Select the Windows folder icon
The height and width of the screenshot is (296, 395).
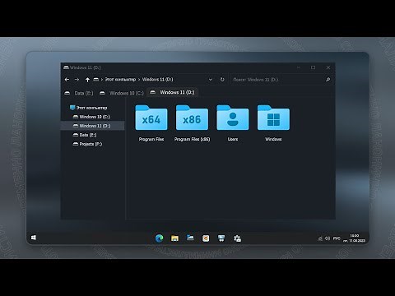tap(273, 118)
